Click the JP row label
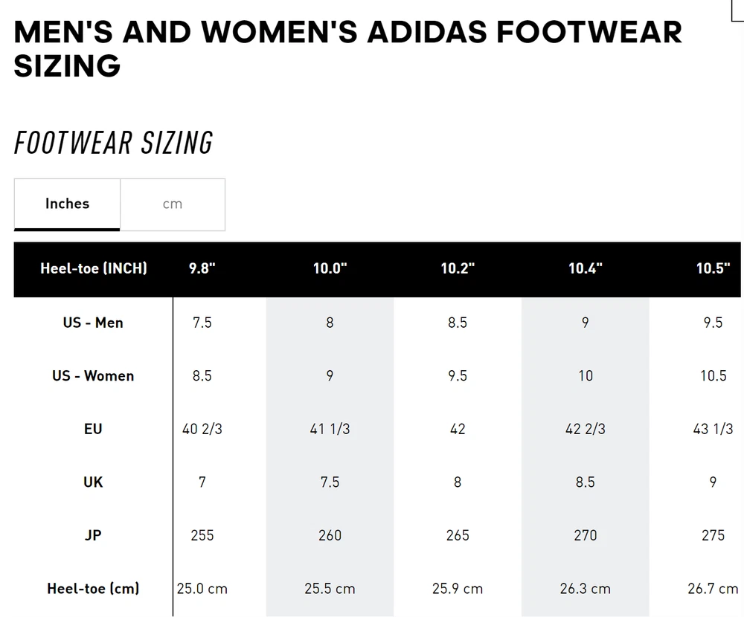Screen dimensions: 744x617 [x=93, y=535]
